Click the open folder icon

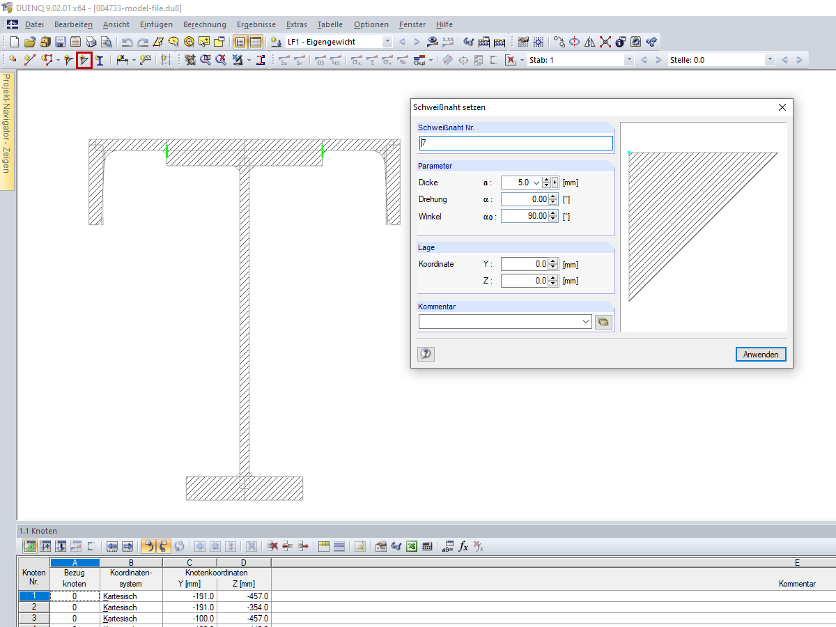(30, 42)
